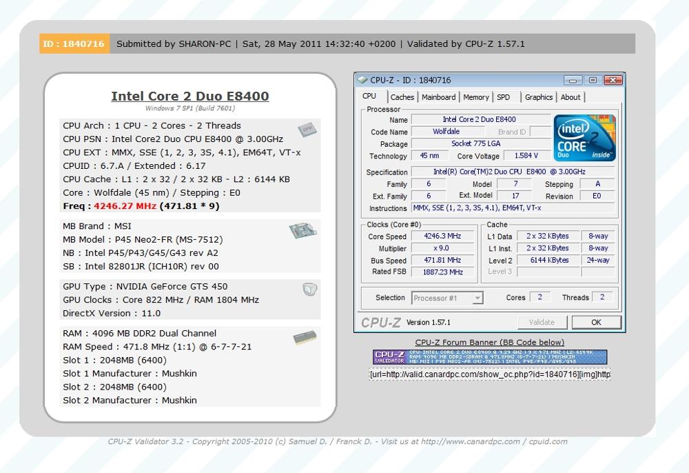Click the Code Name value Wolfdale
Screen dimensions: 689x473
click(x=446, y=132)
